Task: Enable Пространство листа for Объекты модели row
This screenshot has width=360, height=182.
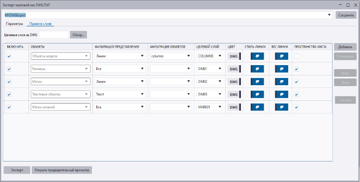Action: [297, 56]
